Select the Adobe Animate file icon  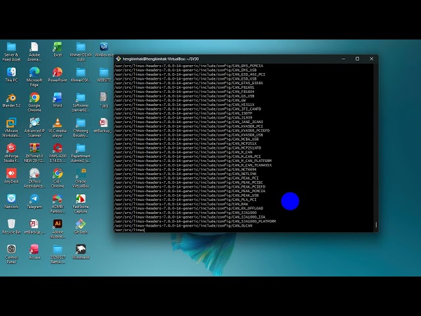34,52
